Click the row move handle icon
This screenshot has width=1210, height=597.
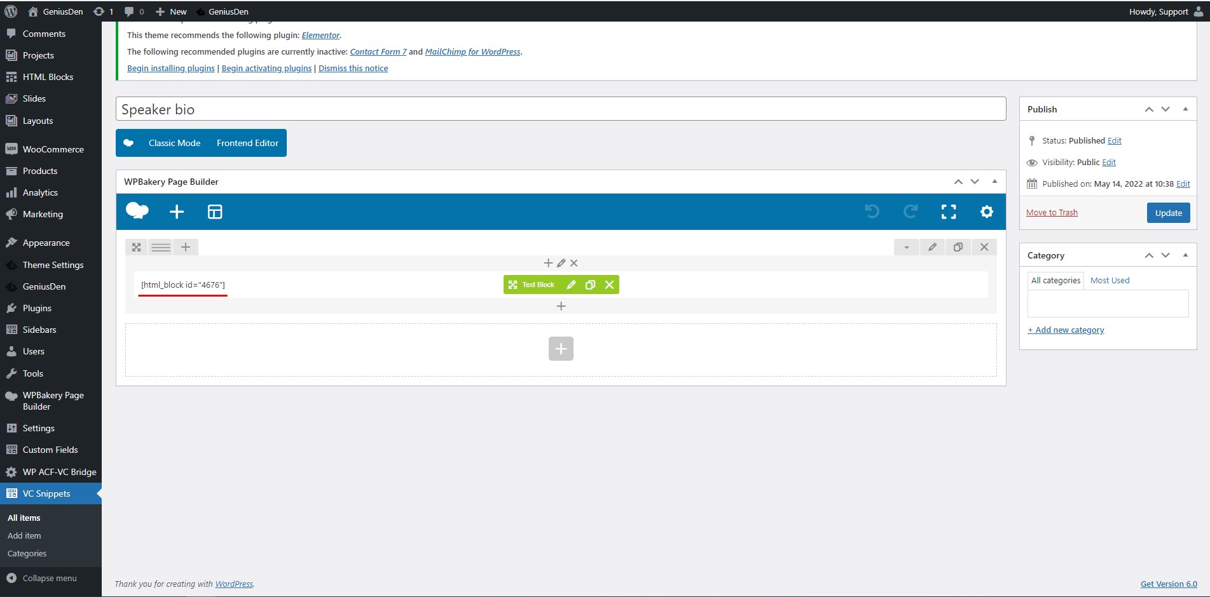[x=136, y=247]
